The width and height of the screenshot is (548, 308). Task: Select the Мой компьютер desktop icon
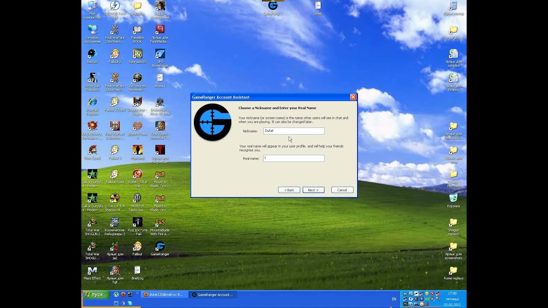[x=92, y=10]
